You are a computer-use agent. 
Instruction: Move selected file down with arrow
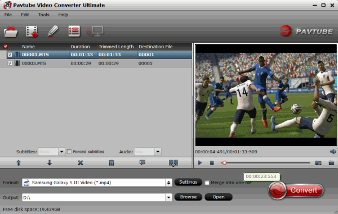click(50, 163)
